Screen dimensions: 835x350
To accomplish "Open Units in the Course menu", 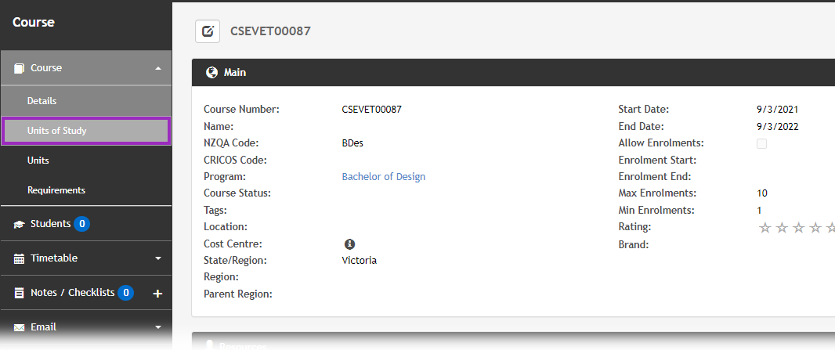I will pyautogui.click(x=85, y=161).
